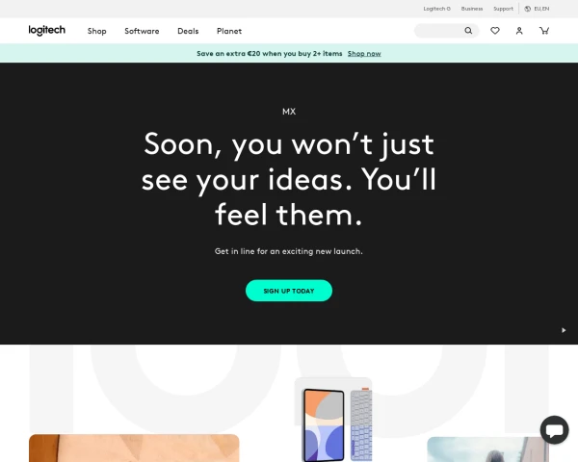Open the Planet menu
This screenshot has width=578, height=462.
(x=229, y=31)
